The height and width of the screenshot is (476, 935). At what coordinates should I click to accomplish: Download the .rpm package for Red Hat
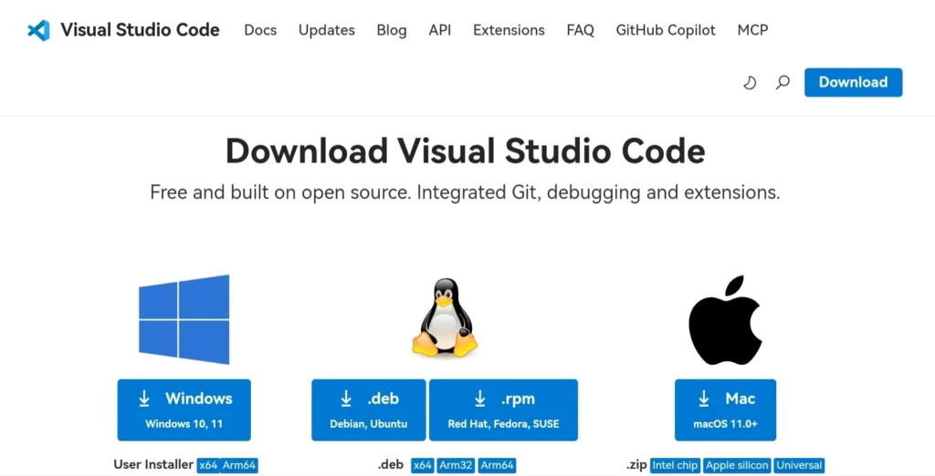pyautogui.click(x=503, y=409)
